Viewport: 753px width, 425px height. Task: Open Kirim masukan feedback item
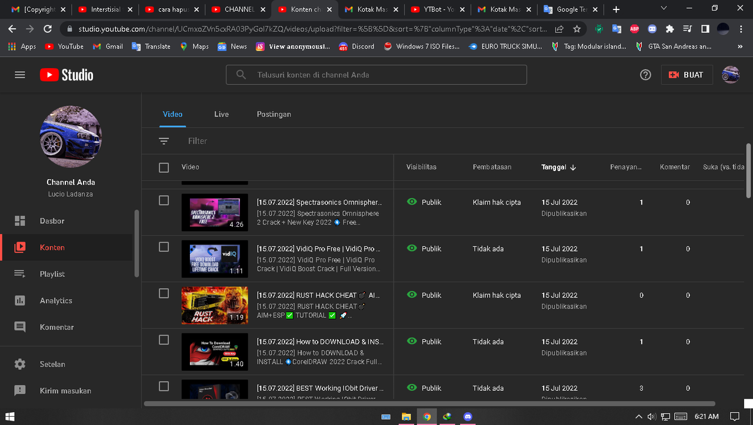click(x=67, y=390)
